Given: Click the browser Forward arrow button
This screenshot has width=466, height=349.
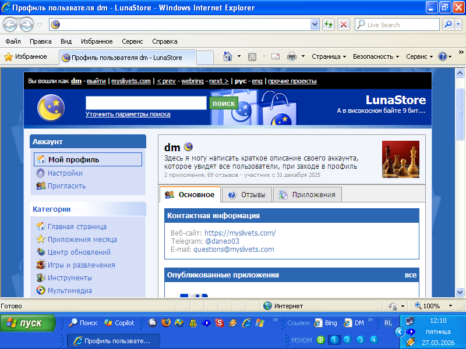Looking at the screenshot, I should tap(26, 24).
